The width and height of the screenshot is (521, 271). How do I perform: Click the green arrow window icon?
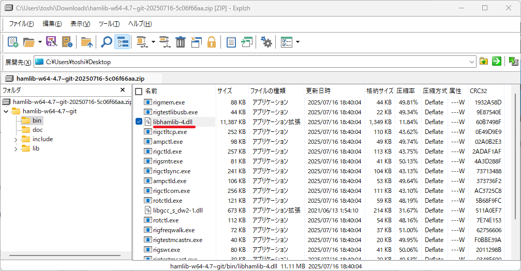(x=247, y=42)
